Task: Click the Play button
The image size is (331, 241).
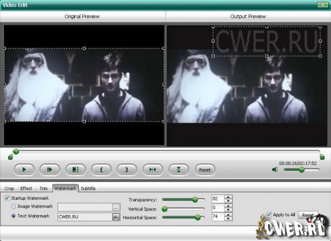Action: (24, 170)
